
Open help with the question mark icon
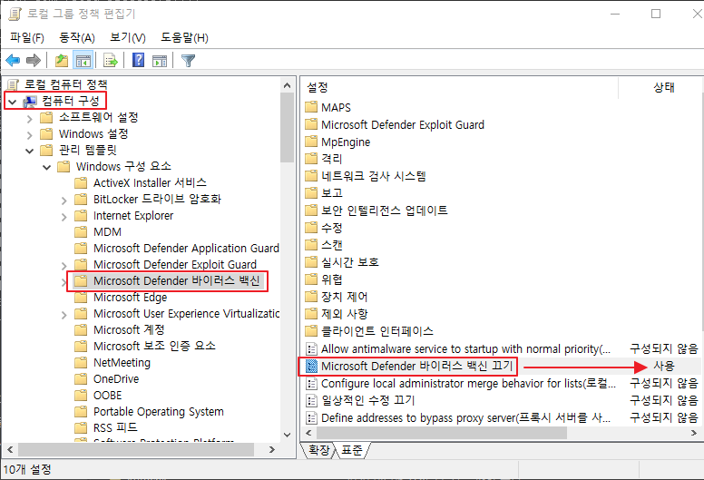click(x=138, y=60)
